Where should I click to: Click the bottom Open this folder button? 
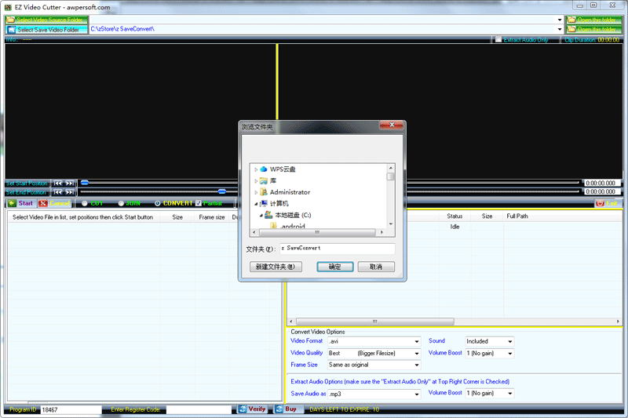[594, 29]
